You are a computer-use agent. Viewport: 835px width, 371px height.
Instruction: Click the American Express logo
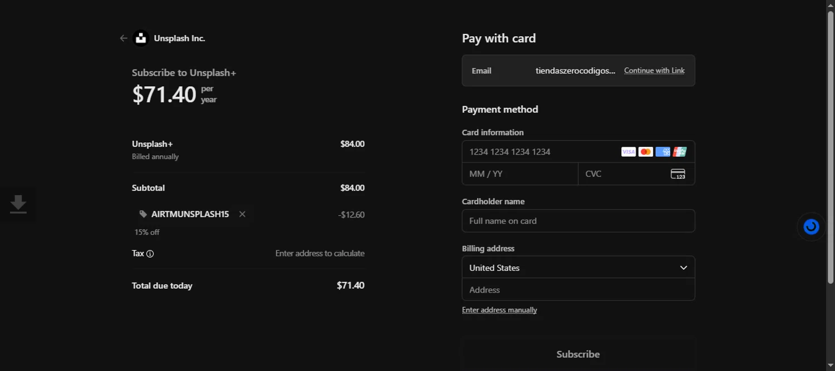[662, 152]
